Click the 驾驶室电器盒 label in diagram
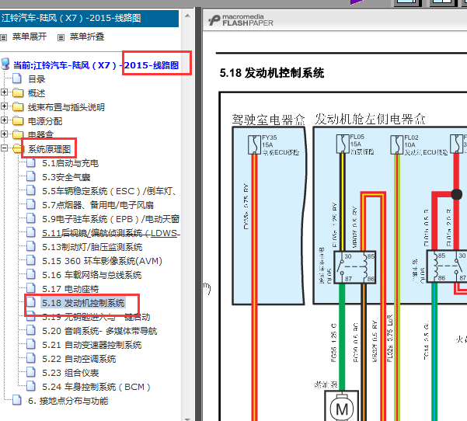The height and width of the screenshot is (421, 467). click(x=268, y=120)
